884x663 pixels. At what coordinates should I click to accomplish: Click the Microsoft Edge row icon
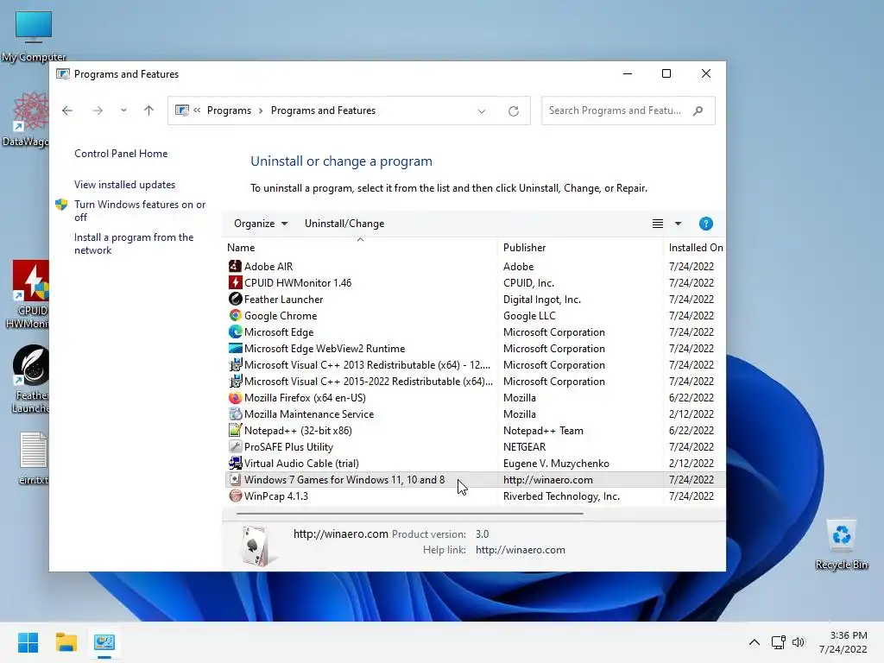(x=235, y=331)
